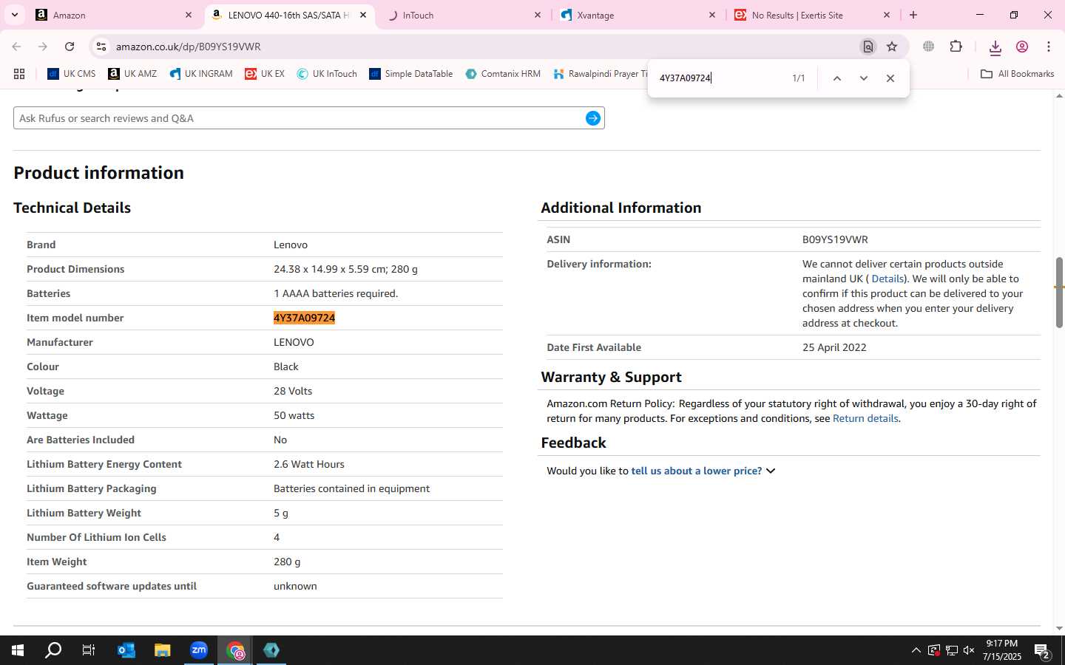Switch to the InTouch tab

point(464,15)
